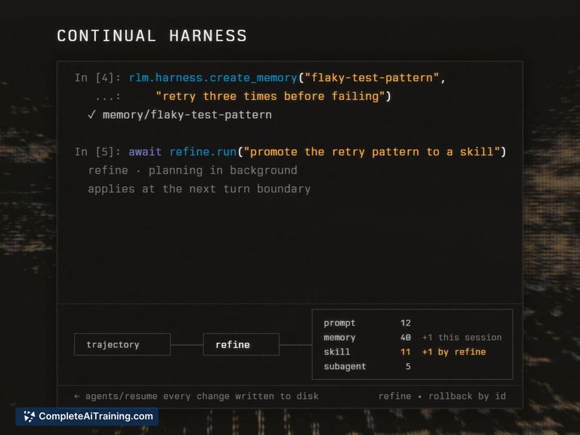
Task: Click "promote the retry pattern to a skill" string
Action: click(x=372, y=152)
